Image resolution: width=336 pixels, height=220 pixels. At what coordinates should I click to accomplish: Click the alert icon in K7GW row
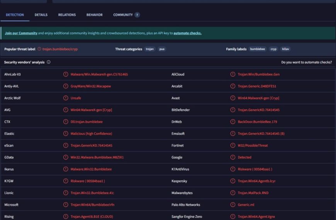coord(66,181)
